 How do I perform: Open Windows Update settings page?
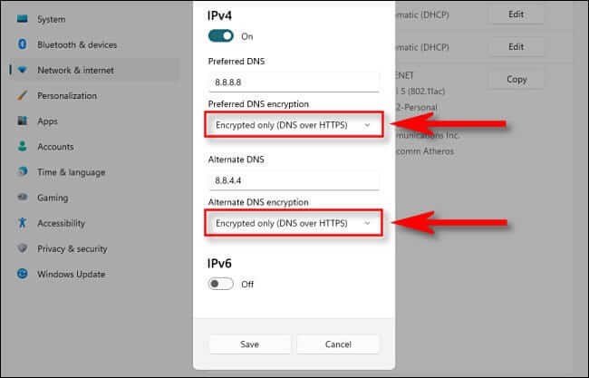(x=71, y=274)
